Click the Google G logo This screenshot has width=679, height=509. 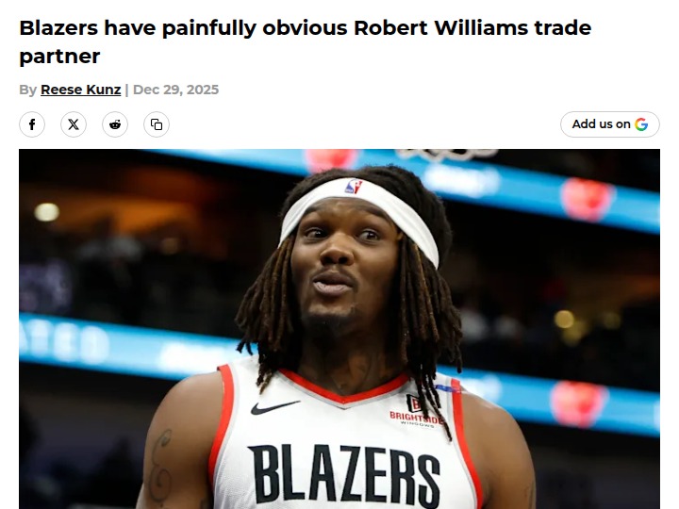[641, 124]
